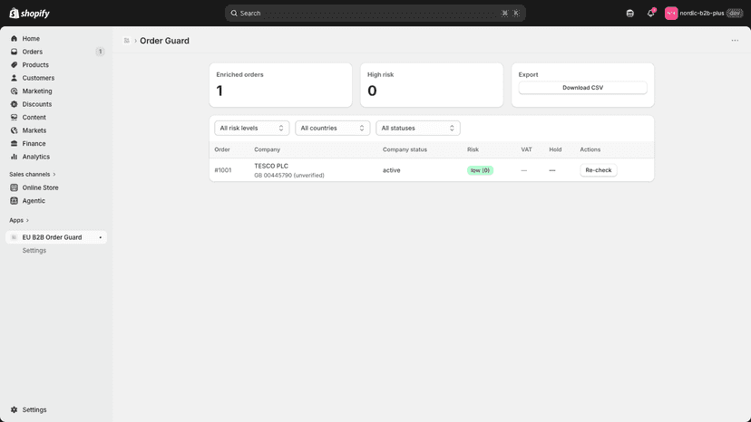Image resolution: width=751 pixels, height=422 pixels.
Task: Click the active company status cell
Action: point(391,170)
